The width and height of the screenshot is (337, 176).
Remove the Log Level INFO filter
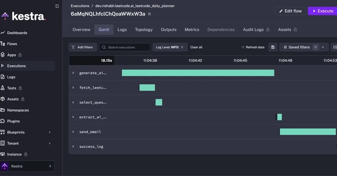click(x=182, y=47)
